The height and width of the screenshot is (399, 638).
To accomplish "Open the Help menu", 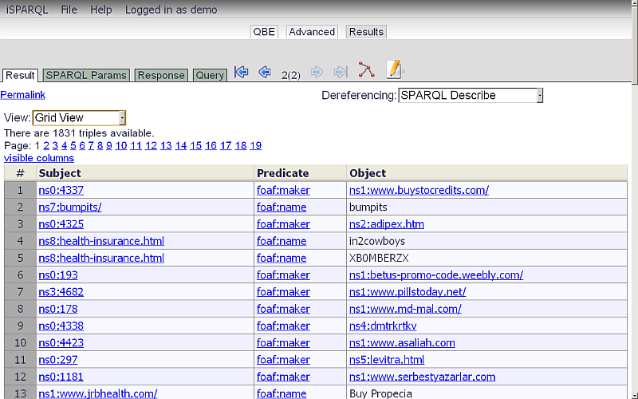I will [x=101, y=10].
